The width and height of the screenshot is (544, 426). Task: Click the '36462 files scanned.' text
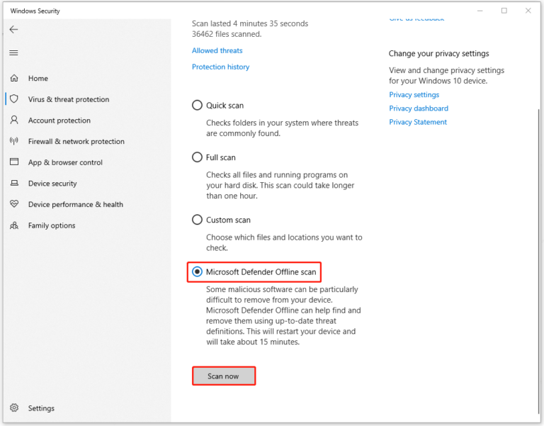(227, 34)
